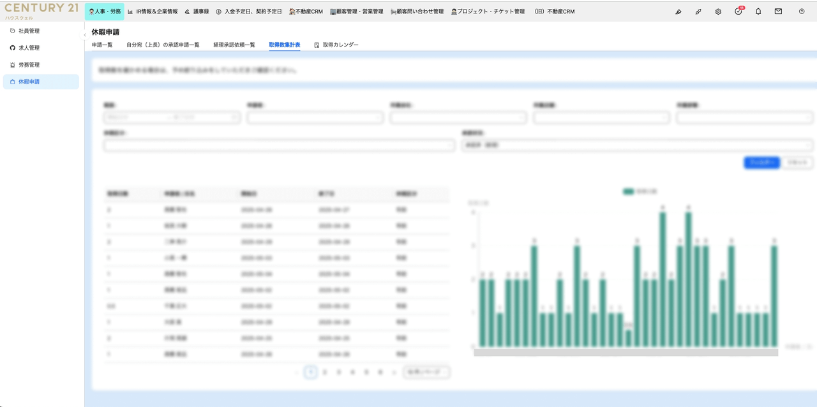Open the mail envelope icon
817x407 pixels.
click(x=778, y=11)
